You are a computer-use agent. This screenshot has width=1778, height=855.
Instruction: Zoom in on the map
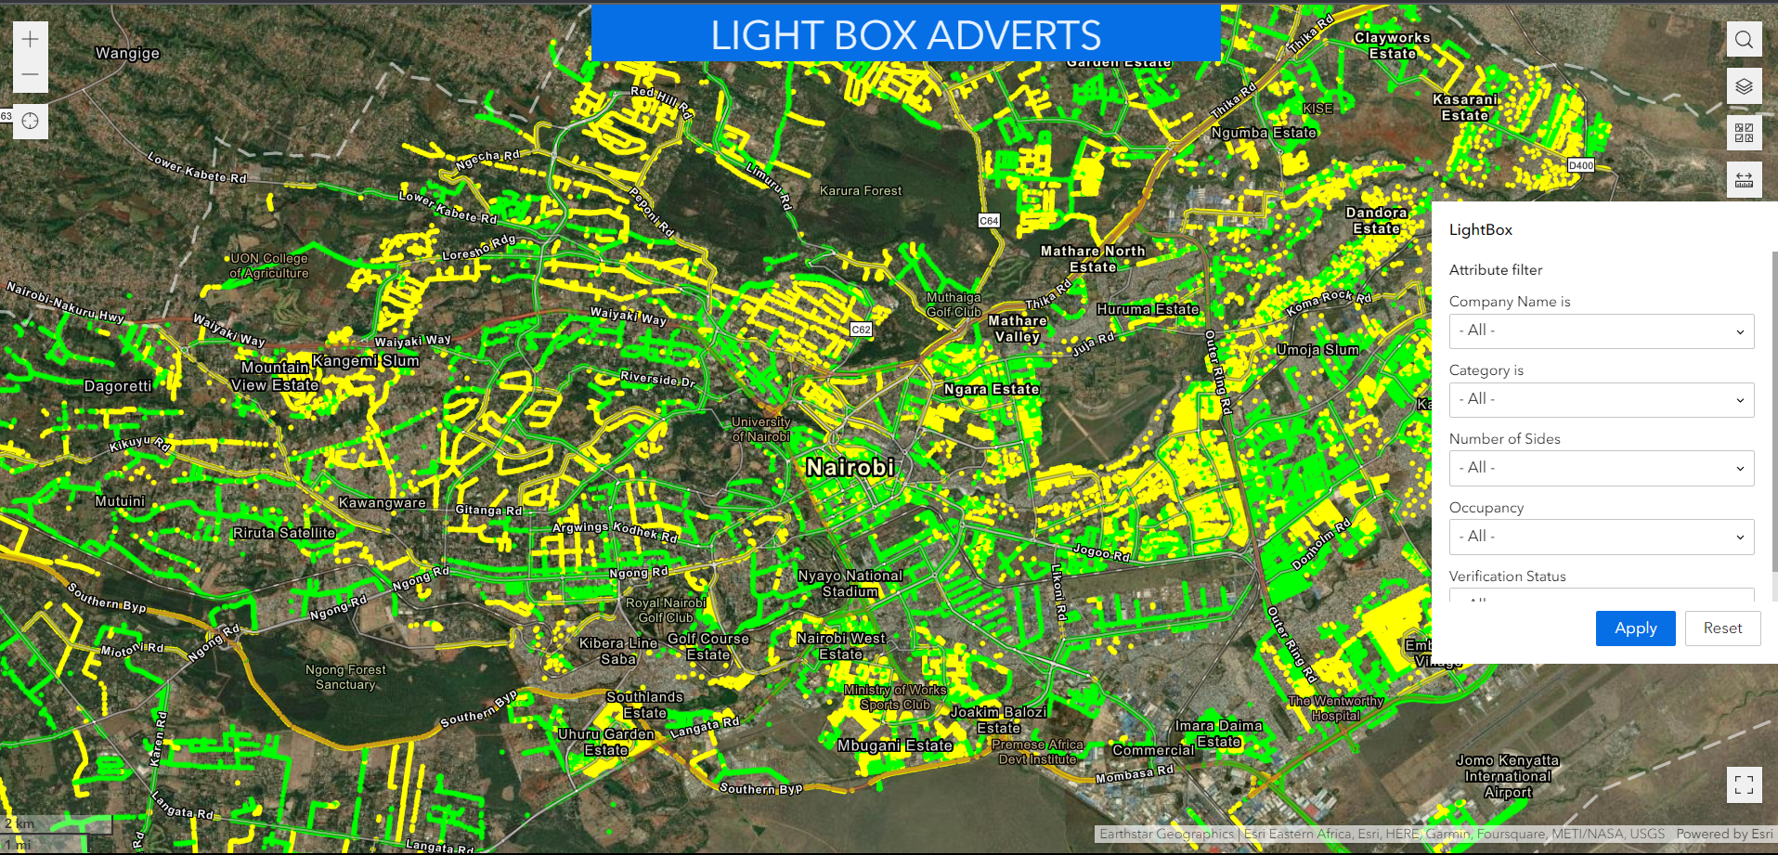point(30,39)
